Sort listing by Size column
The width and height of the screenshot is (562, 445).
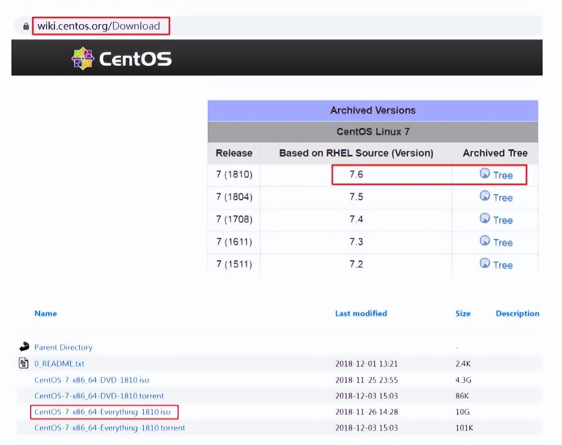pos(463,313)
